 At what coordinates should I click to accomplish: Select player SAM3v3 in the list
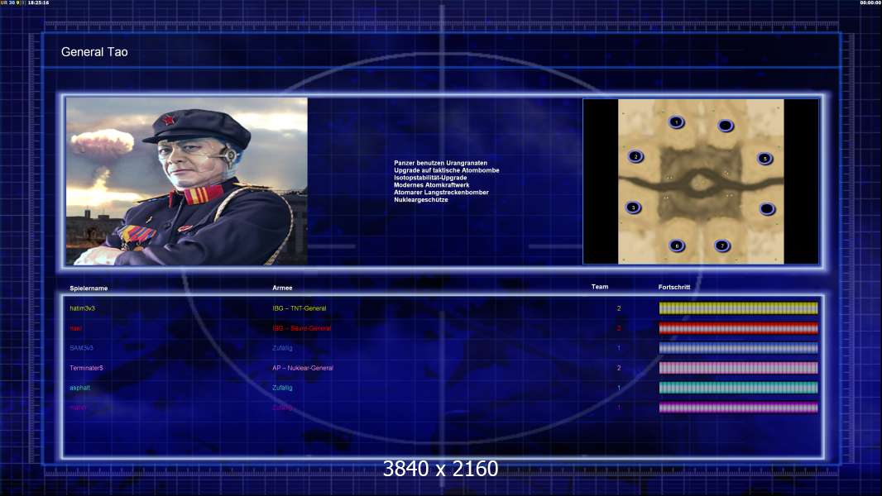pyautogui.click(x=82, y=348)
